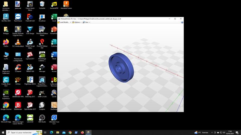The image size is (241, 135).
Task: Select the SketchUp 2017 desktop icon
Action: coord(30,93)
